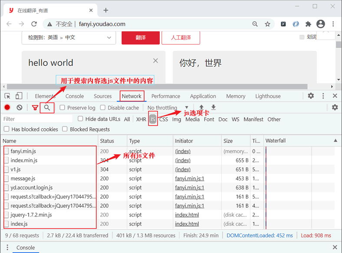Switch to the Sources tab
This screenshot has height=253, width=342.
tap(102, 96)
